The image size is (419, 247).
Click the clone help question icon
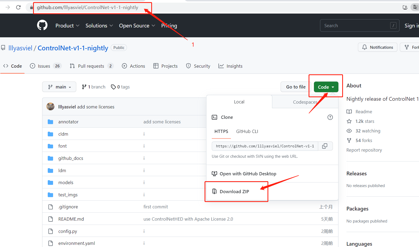(x=330, y=117)
